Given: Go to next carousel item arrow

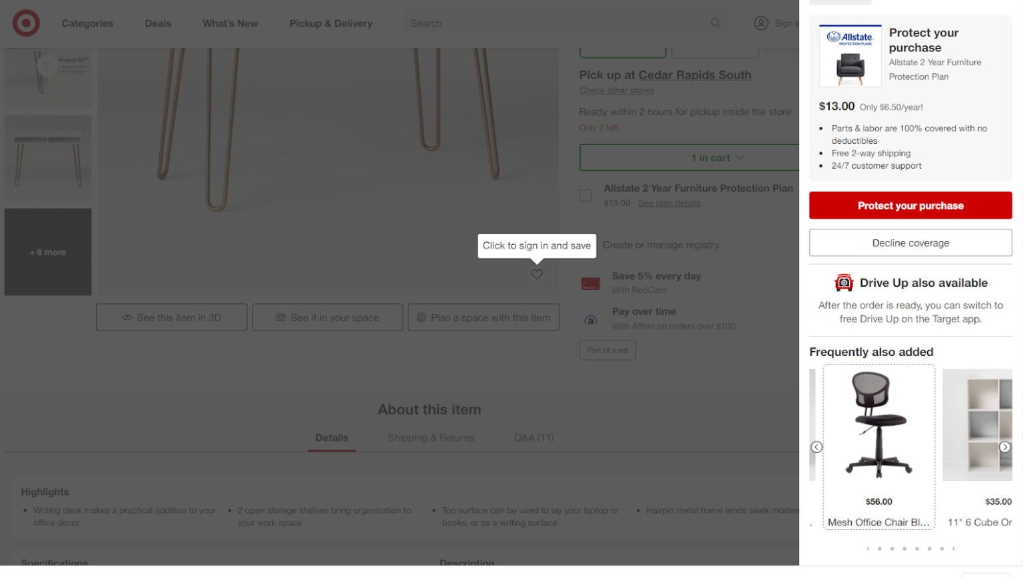Looking at the screenshot, I should [1005, 448].
